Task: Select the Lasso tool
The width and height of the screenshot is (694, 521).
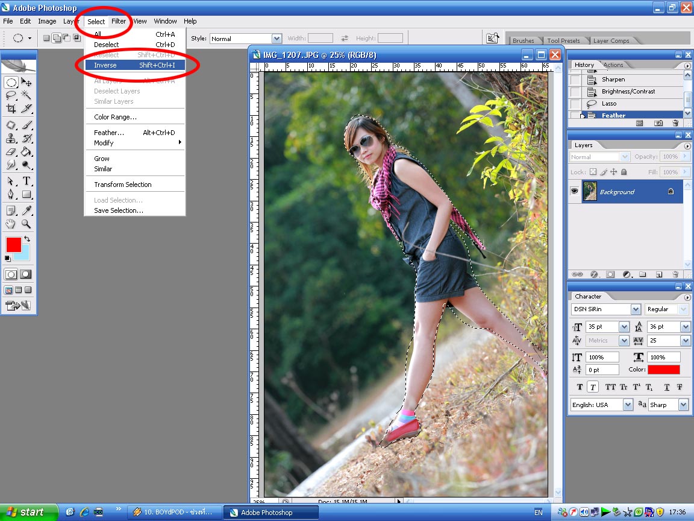Action: (x=11, y=95)
